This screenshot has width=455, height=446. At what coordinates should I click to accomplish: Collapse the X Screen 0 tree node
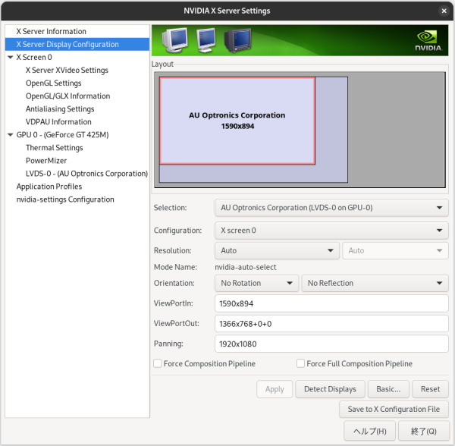click(11, 57)
